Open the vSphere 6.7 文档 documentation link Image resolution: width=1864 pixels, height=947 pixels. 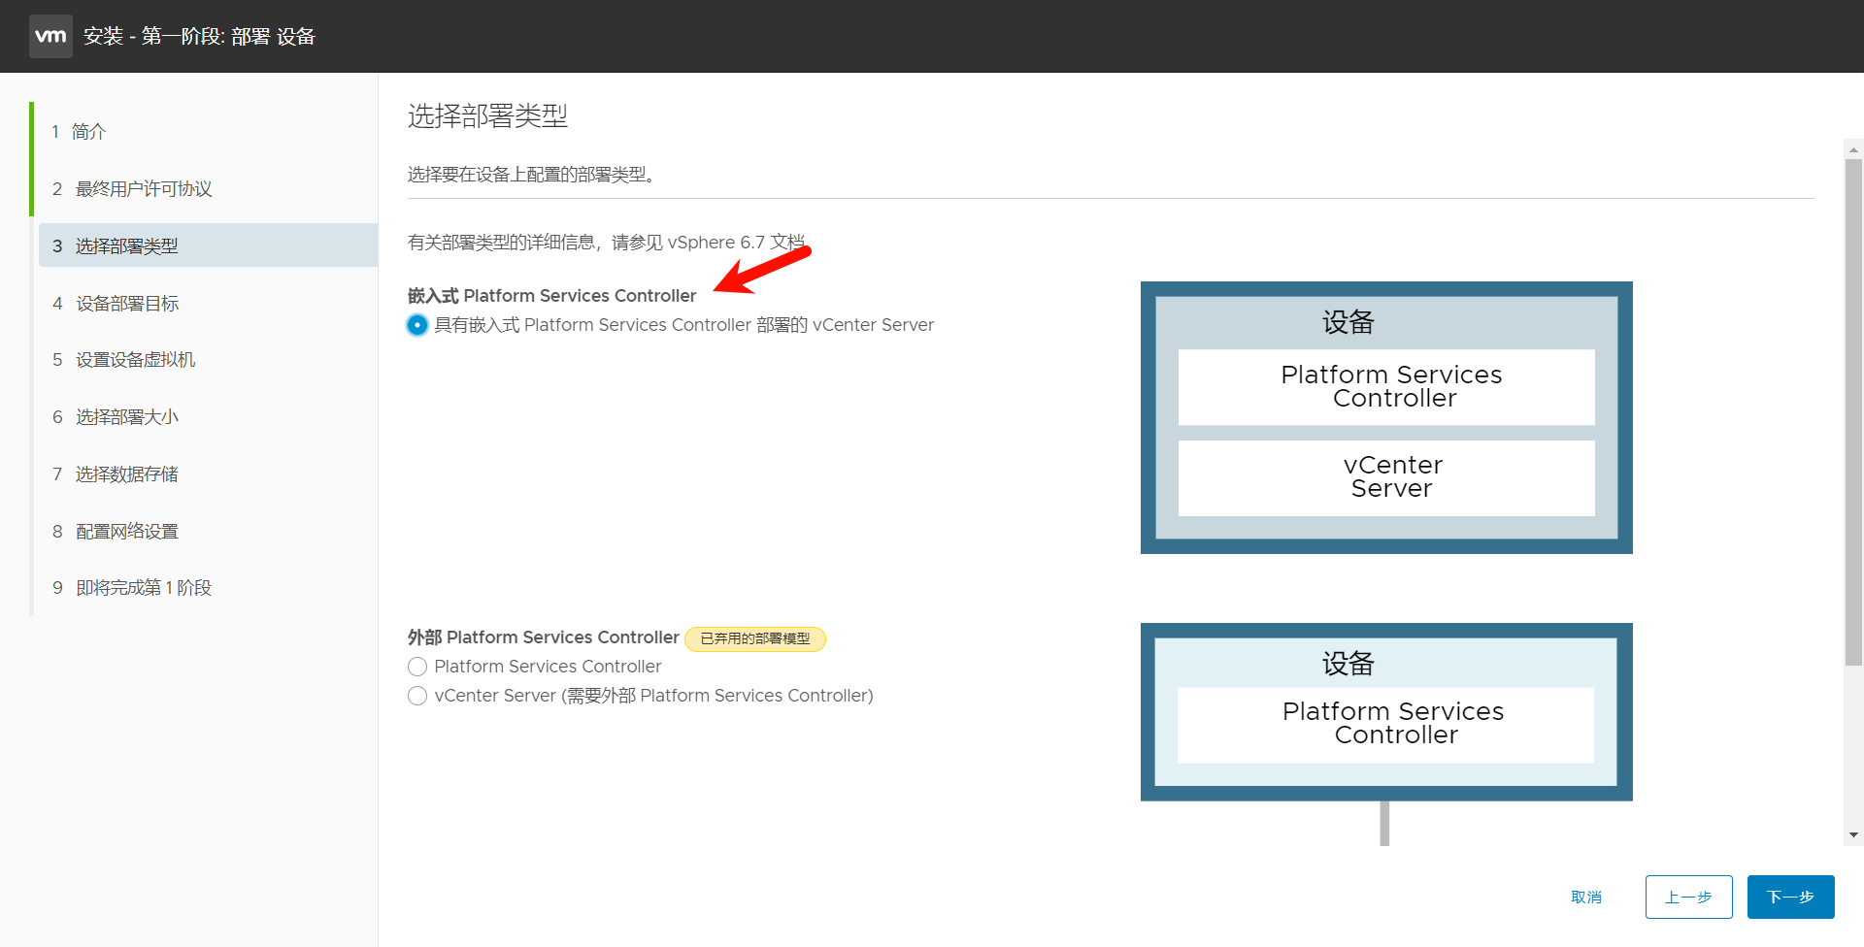[736, 243]
